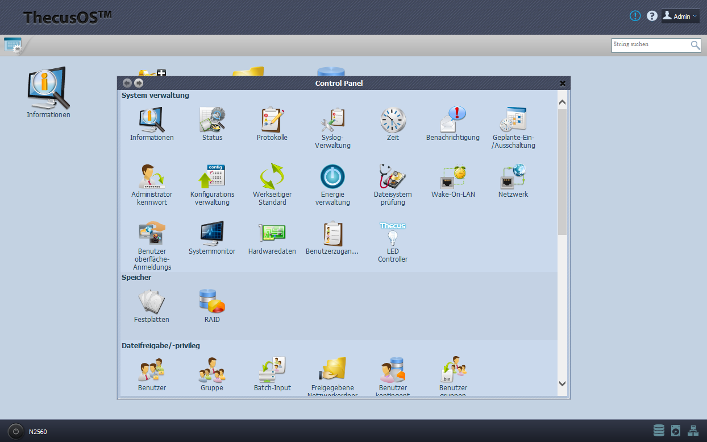Click the Control Panel launcher in toolbar
Screen dimensions: 707x442
pos(13,45)
